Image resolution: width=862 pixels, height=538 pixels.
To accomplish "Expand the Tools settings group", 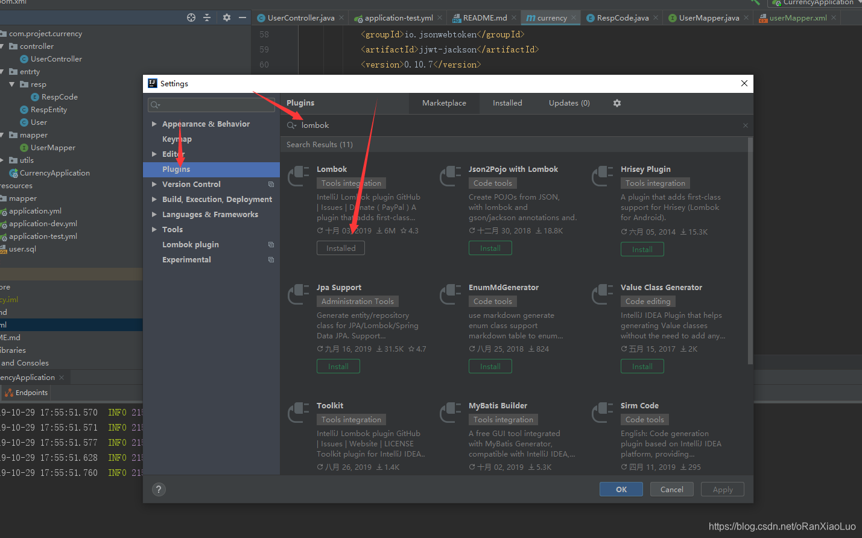I will tap(154, 230).
